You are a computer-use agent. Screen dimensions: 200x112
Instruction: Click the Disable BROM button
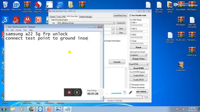[x=138, y=80]
